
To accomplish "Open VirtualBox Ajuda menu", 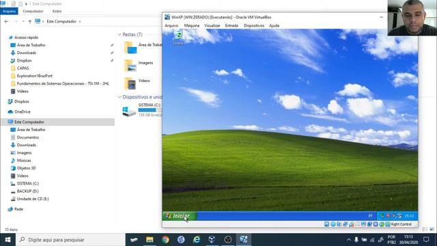I will pos(274,26).
